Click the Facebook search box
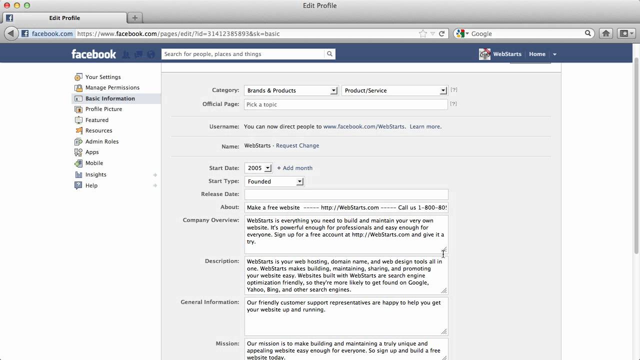This screenshot has width=640, height=360. (243, 54)
